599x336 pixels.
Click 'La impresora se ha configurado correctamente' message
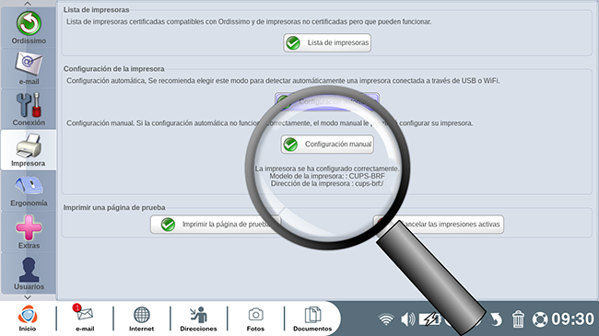click(x=327, y=168)
